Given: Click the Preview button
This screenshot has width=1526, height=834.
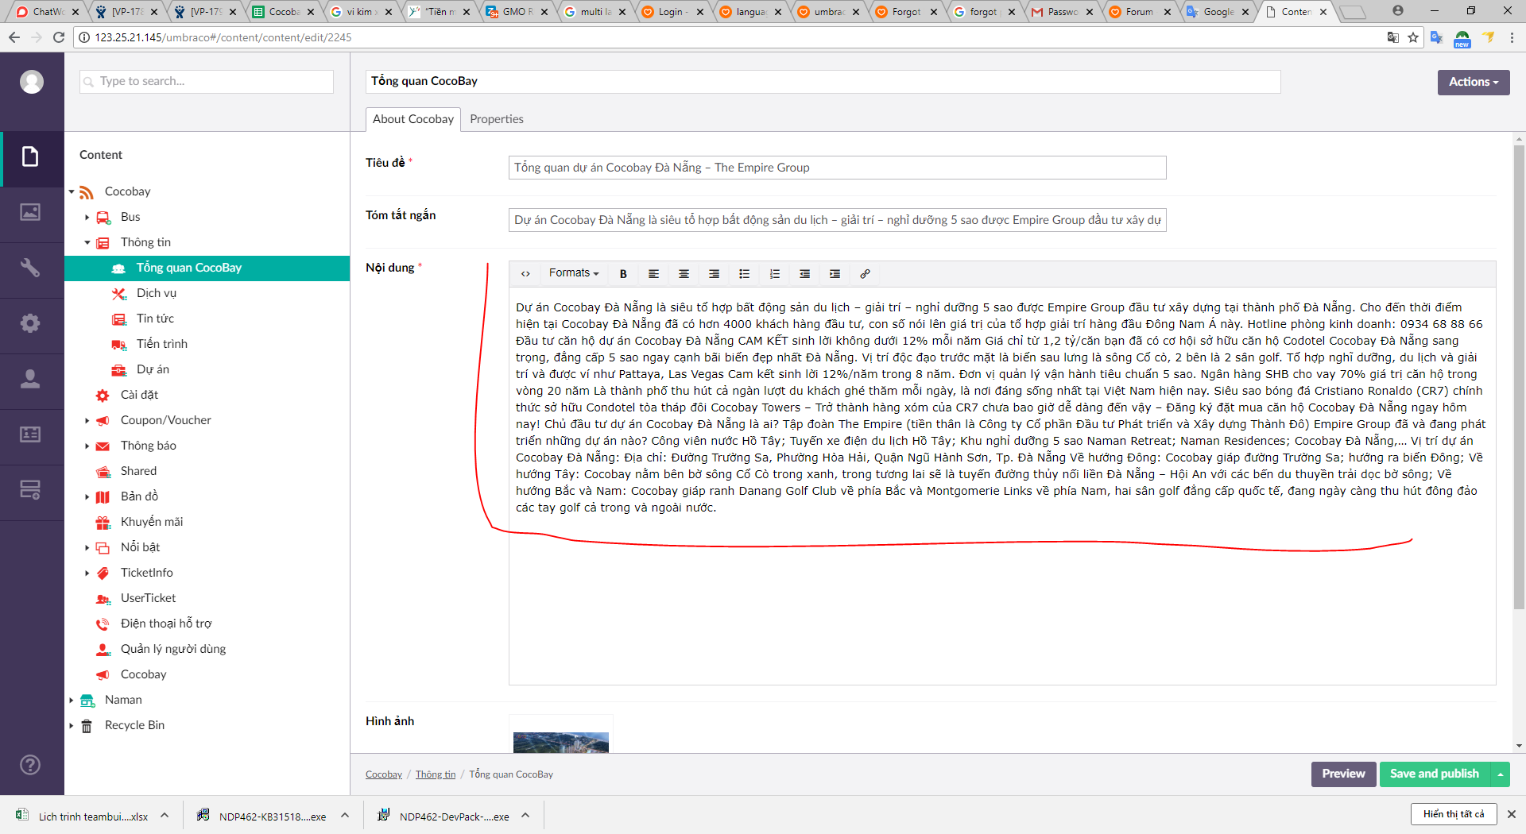Looking at the screenshot, I should pos(1343,774).
